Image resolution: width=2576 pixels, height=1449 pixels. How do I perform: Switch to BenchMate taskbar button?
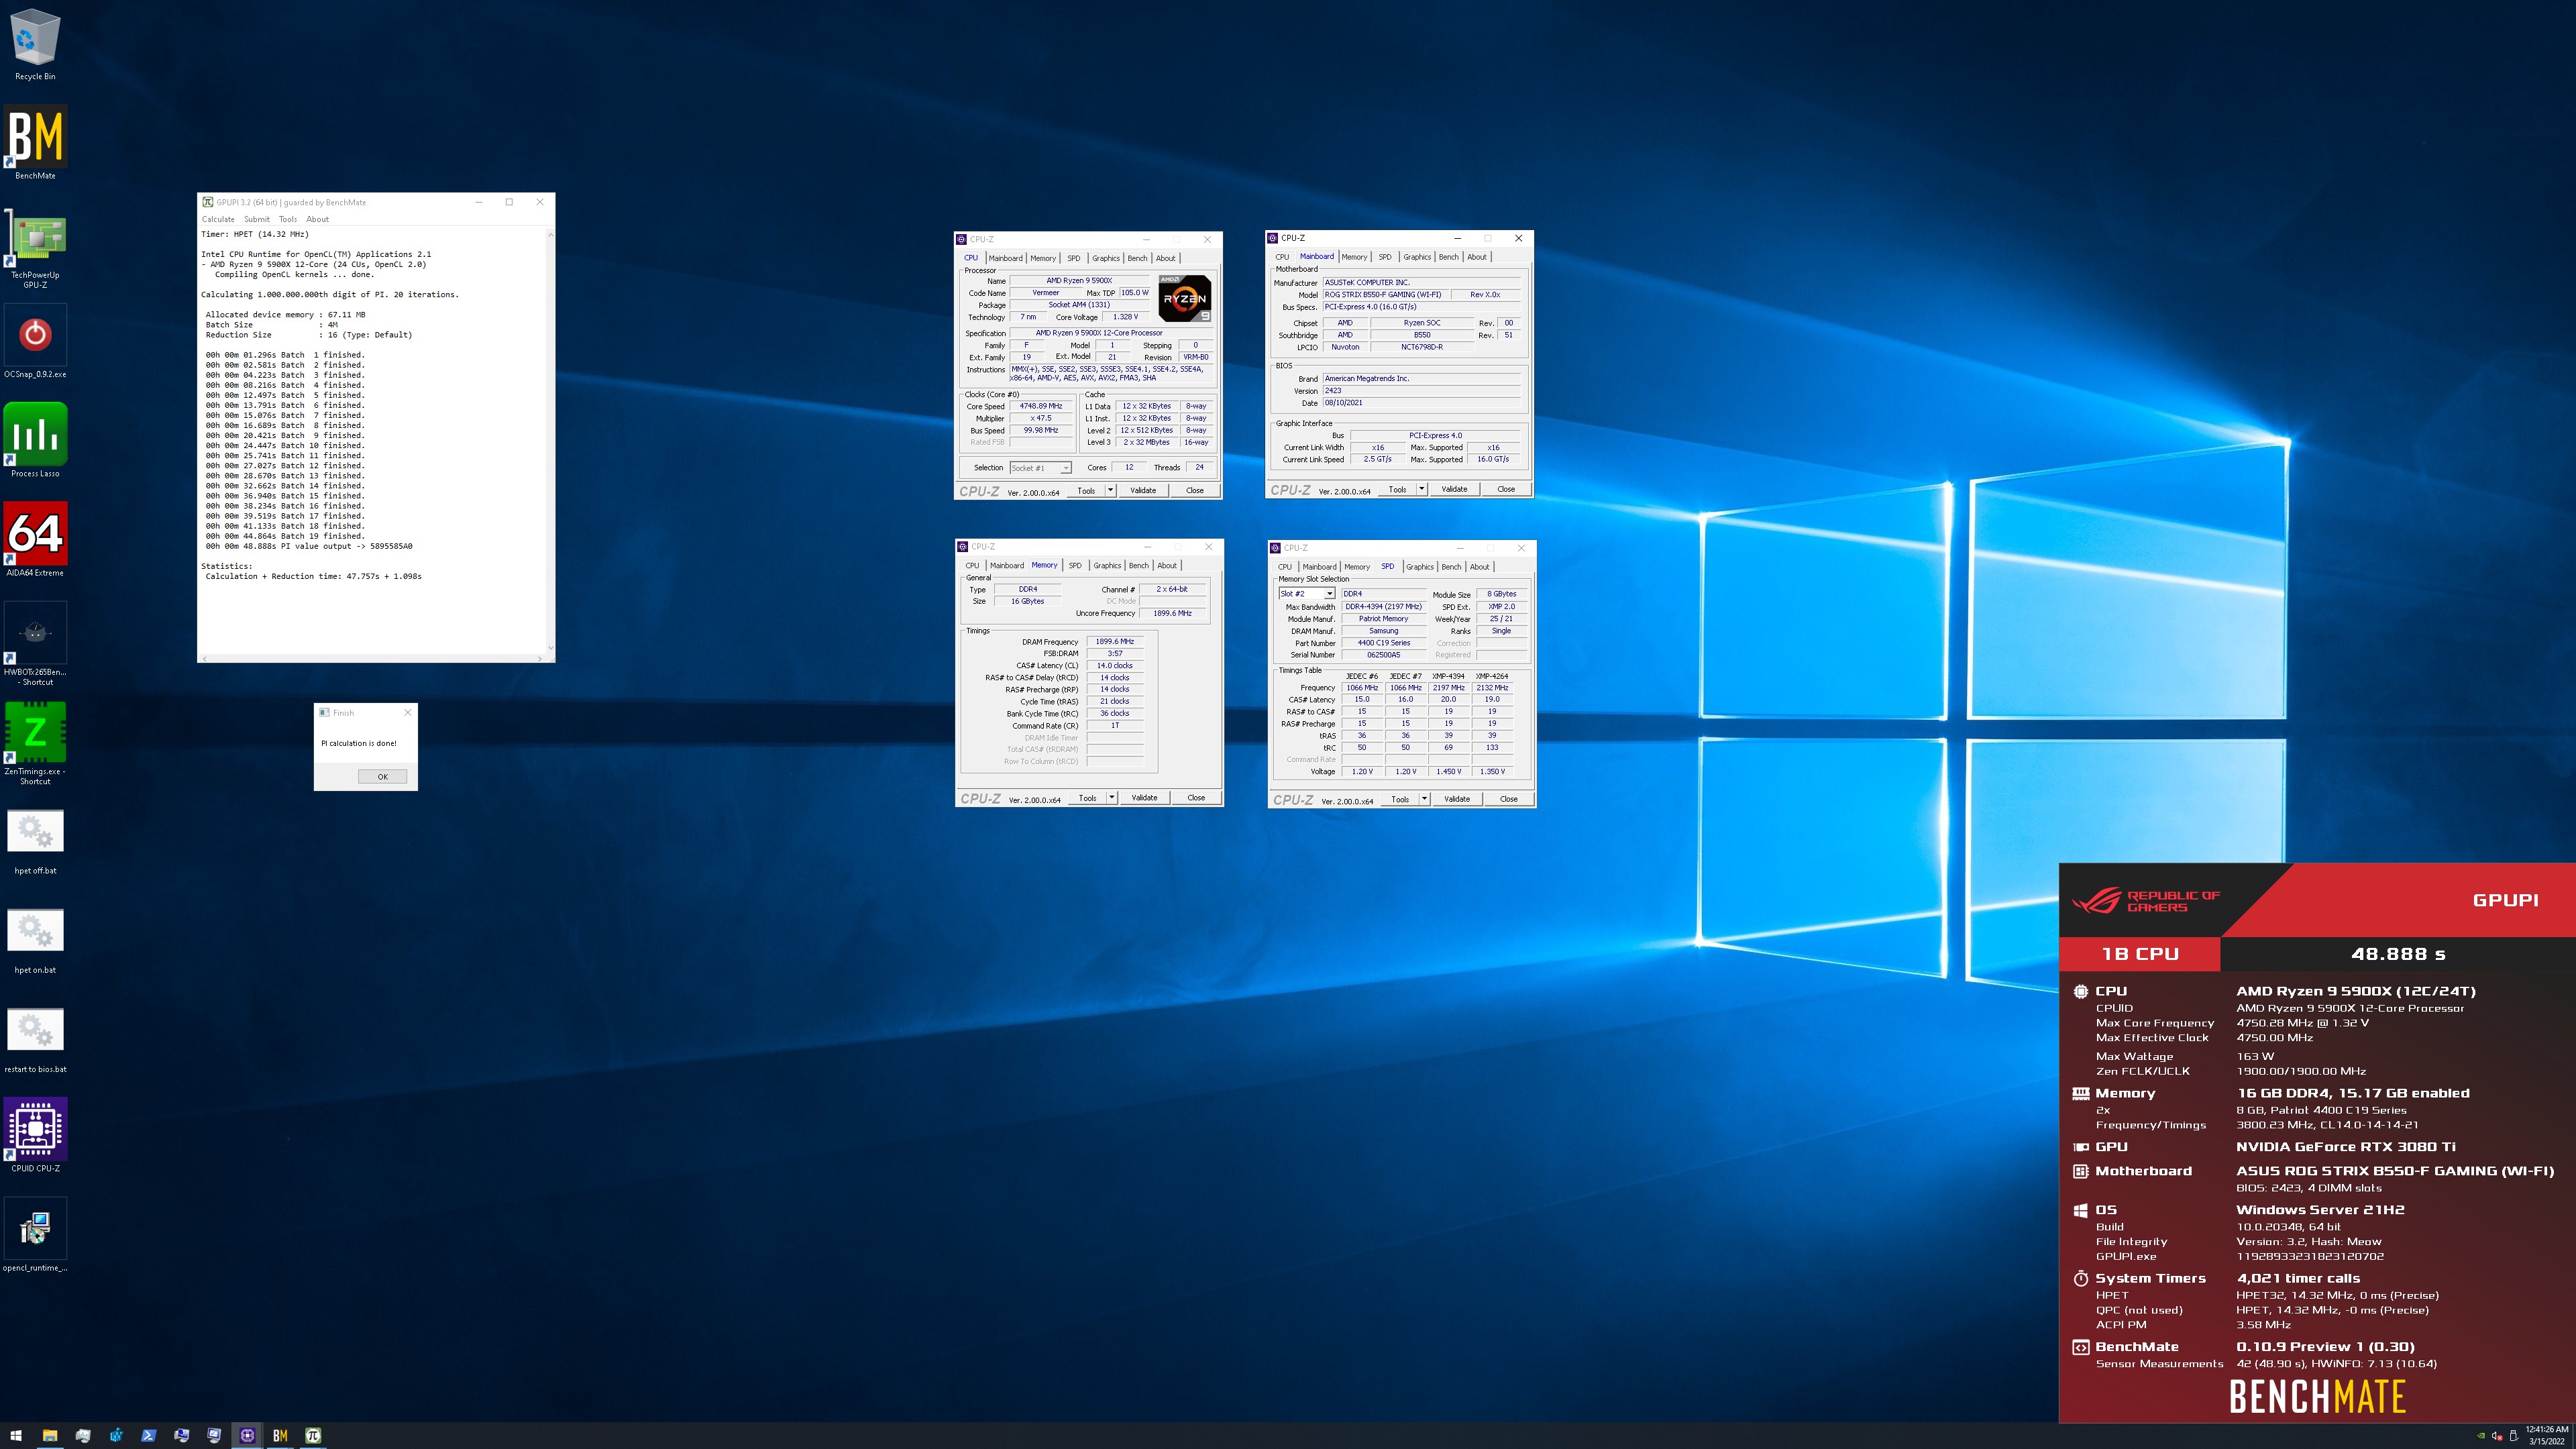pyautogui.click(x=280, y=1436)
